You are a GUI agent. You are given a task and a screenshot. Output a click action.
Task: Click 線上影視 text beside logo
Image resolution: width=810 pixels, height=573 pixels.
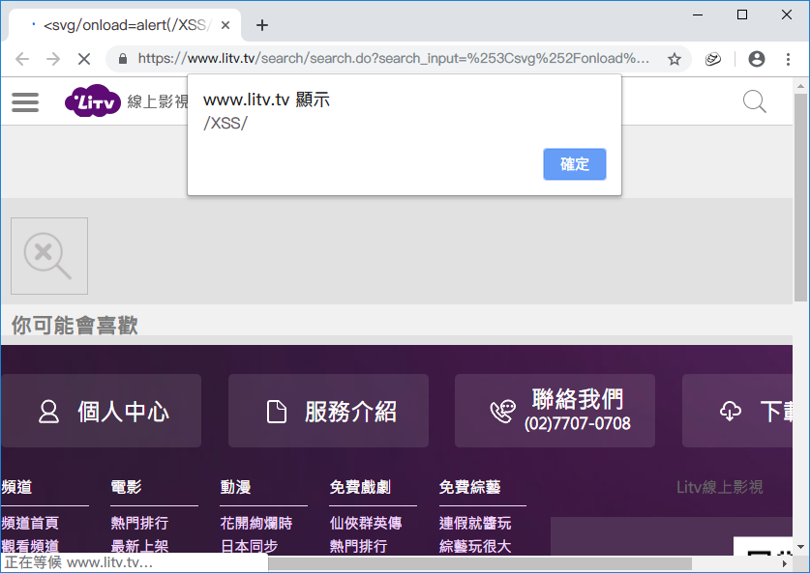pyautogui.click(x=158, y=101)
